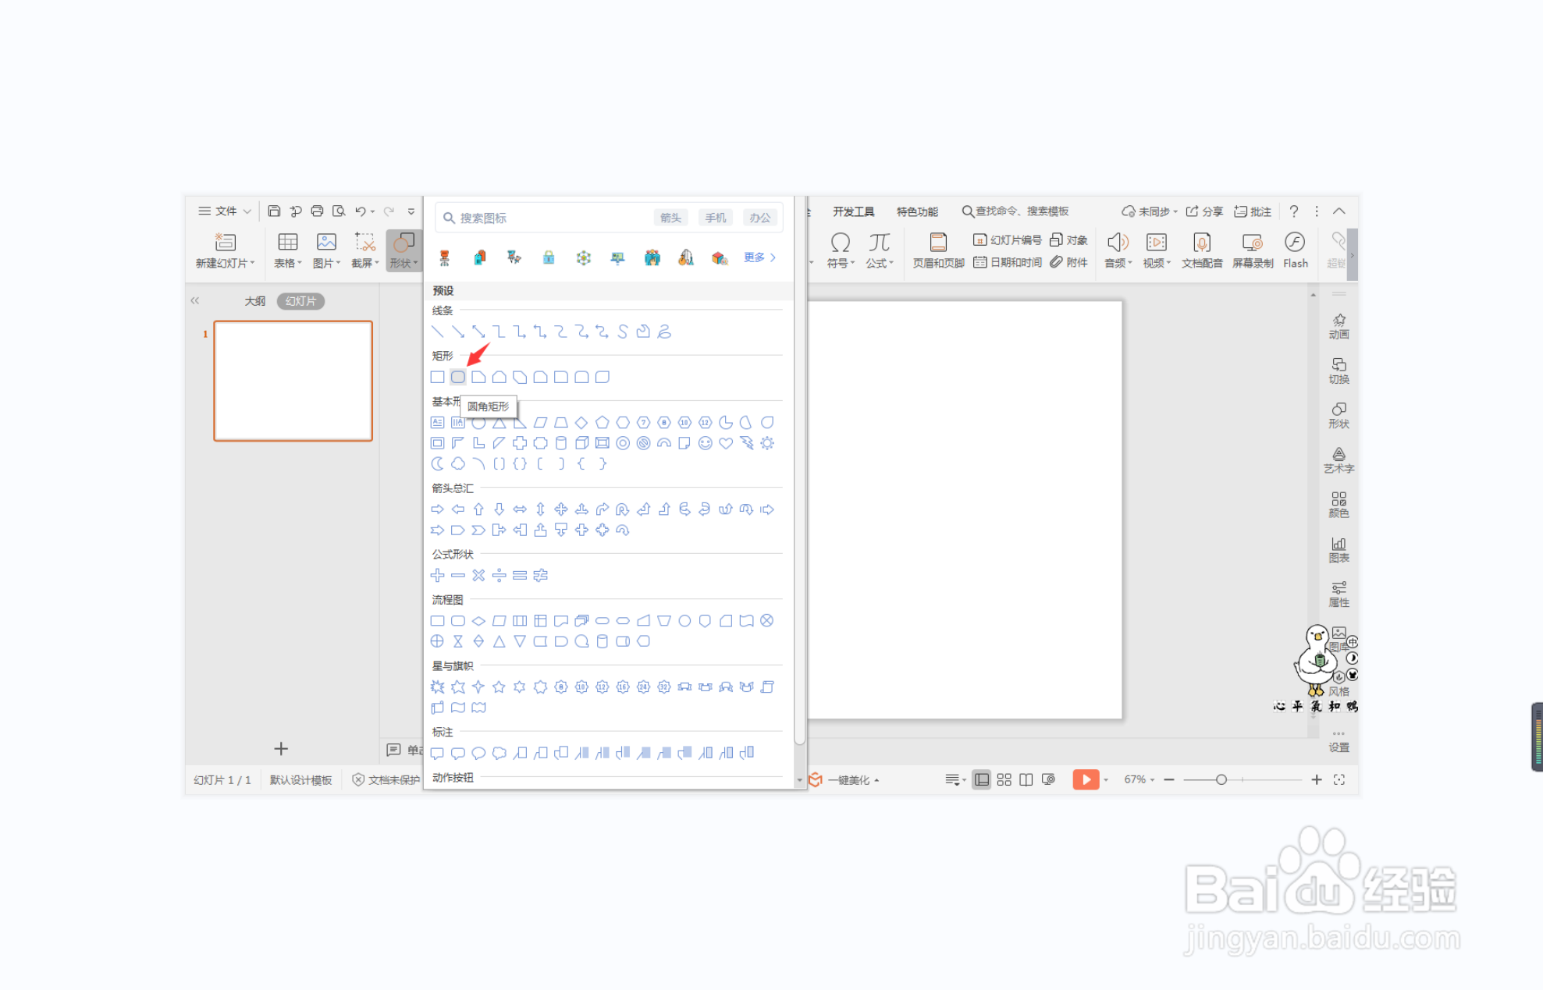Pick the heart basic shape
The image size is (1543, 990).
[726, 443]
